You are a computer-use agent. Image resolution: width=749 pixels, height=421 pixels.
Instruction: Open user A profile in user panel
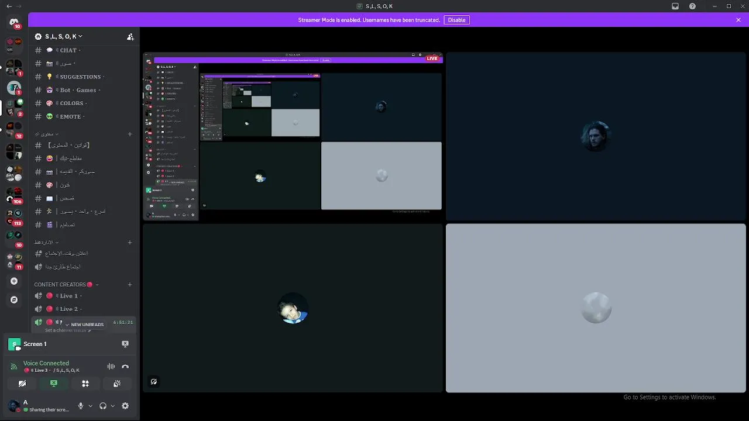pyautogui.click(x=39, y=406)
